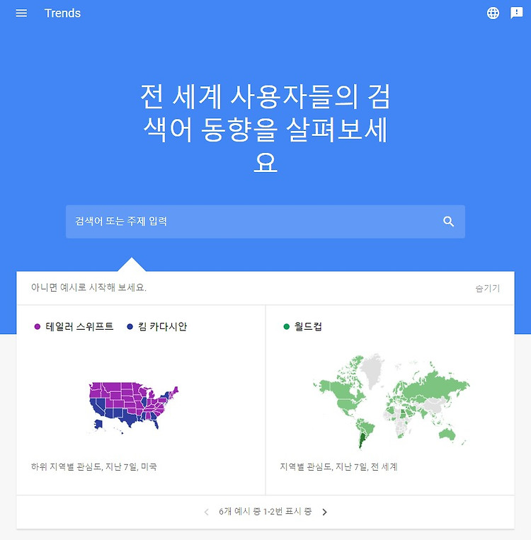
Task: Go to previous examples with left chevron
Action: coord(207,512)
